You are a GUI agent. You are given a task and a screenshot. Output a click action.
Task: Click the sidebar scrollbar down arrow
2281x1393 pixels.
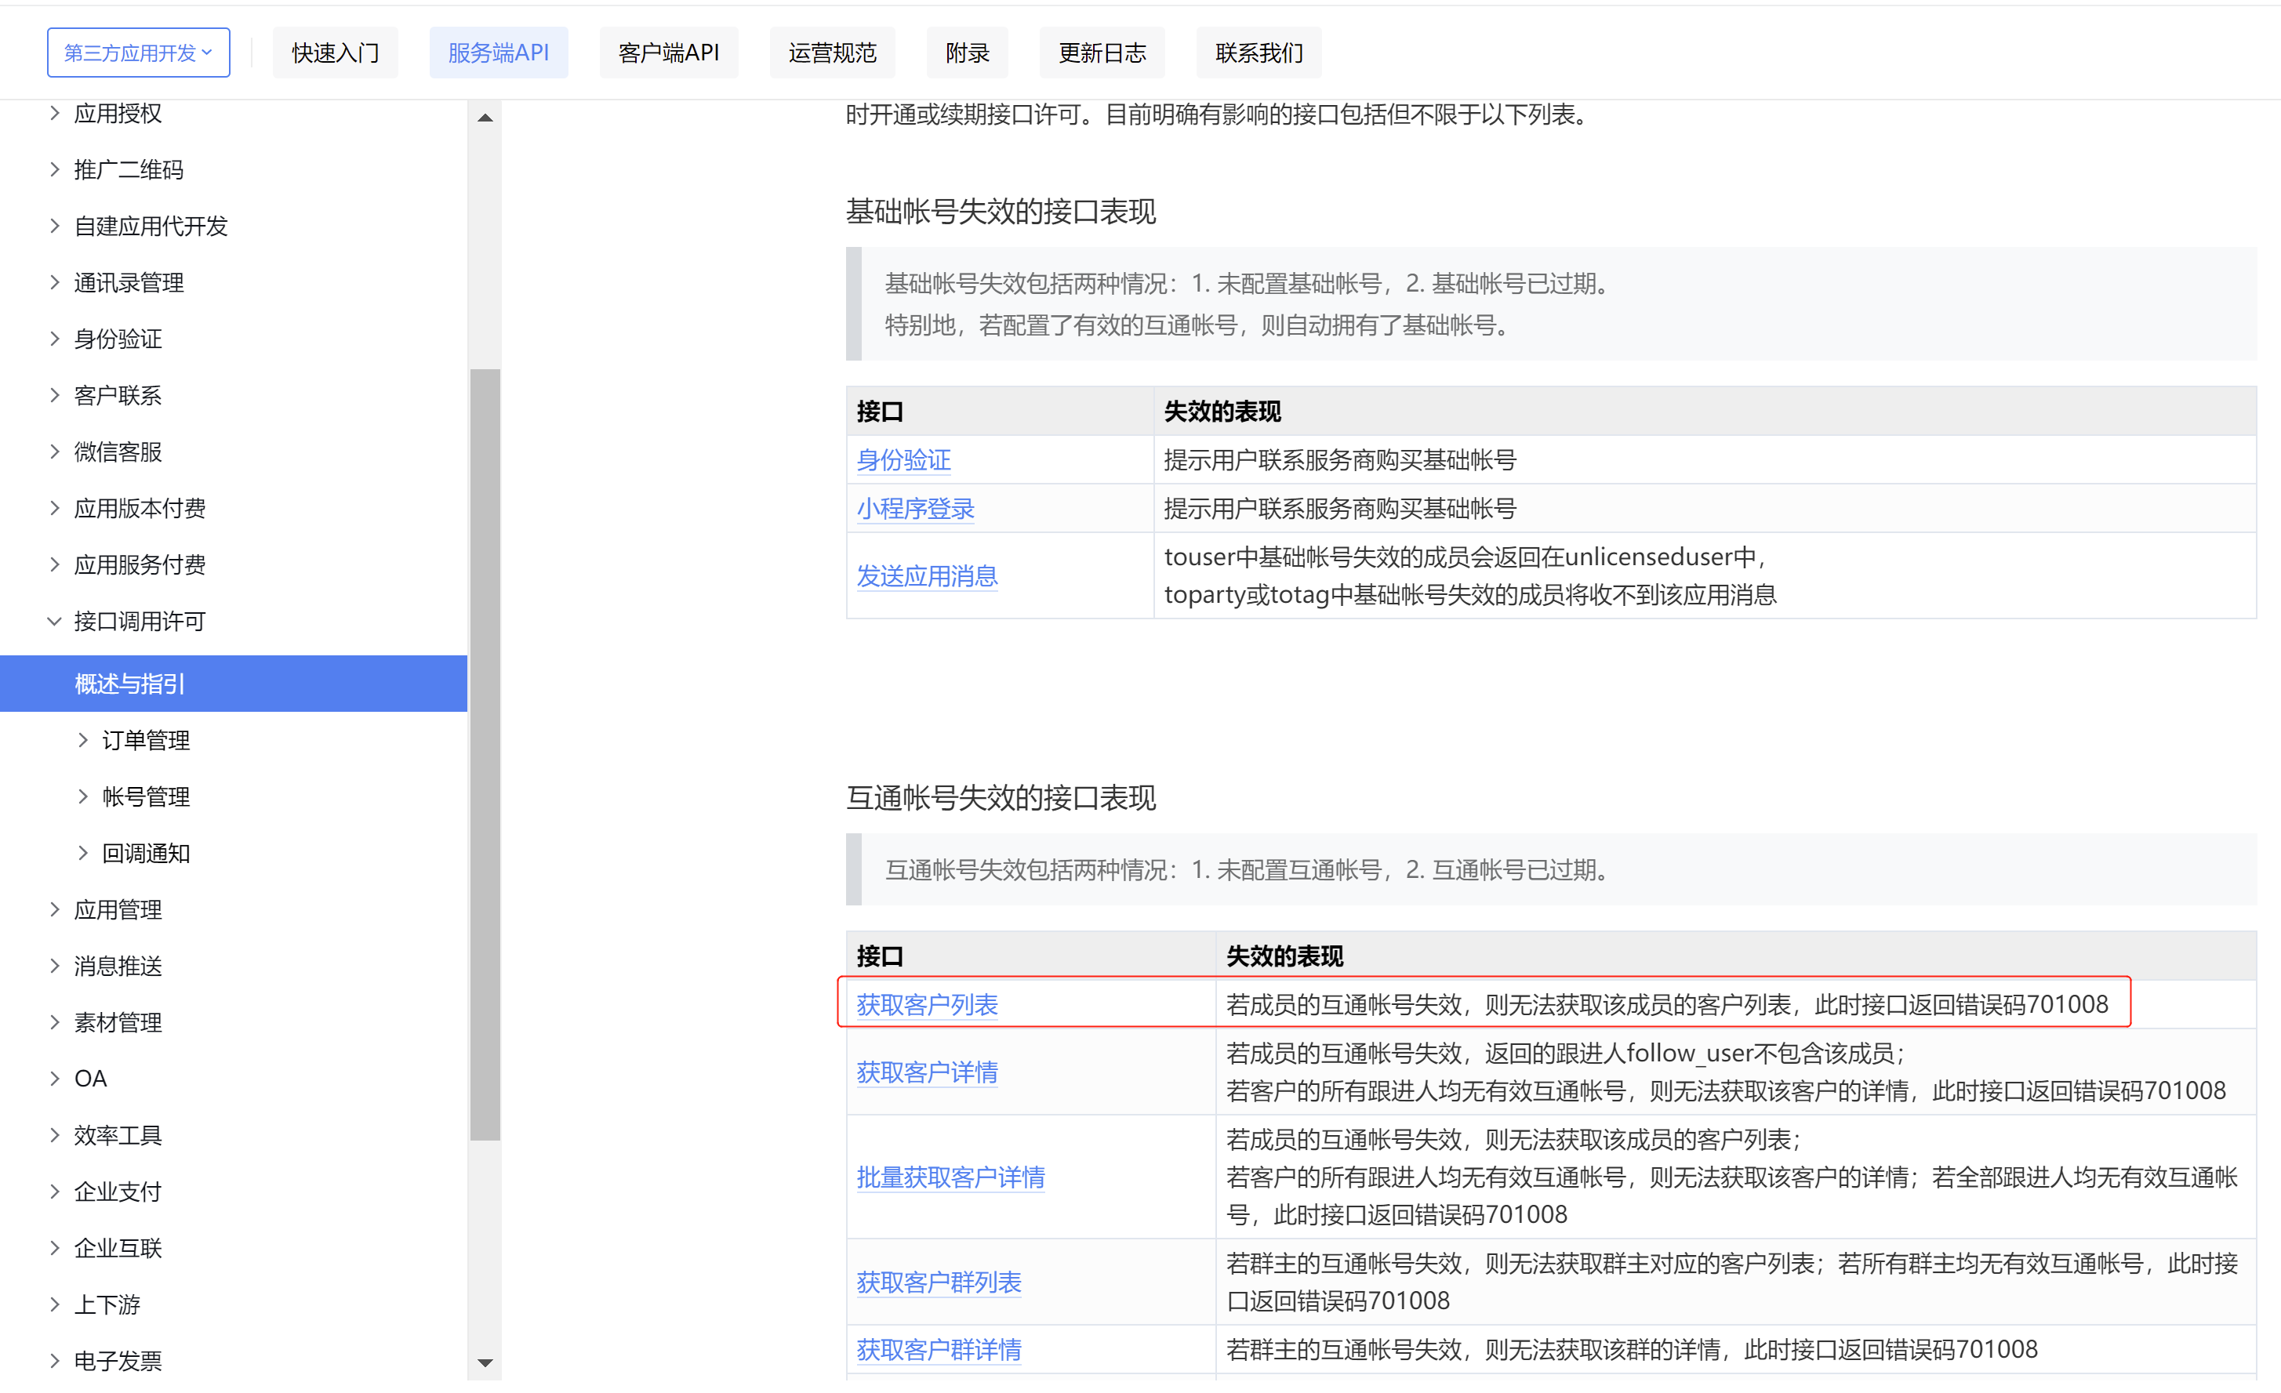click(485, 1363)
